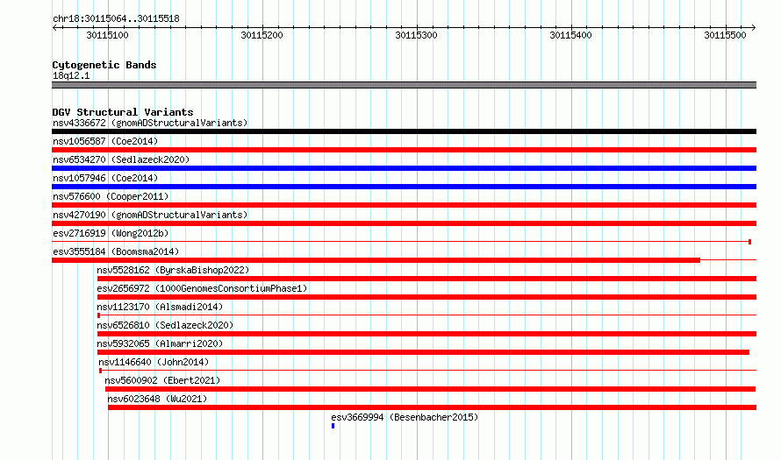Screen dimensions: 781x460
Task: Select the red bar for esv2656972
Action: click(x=426, y=297)
